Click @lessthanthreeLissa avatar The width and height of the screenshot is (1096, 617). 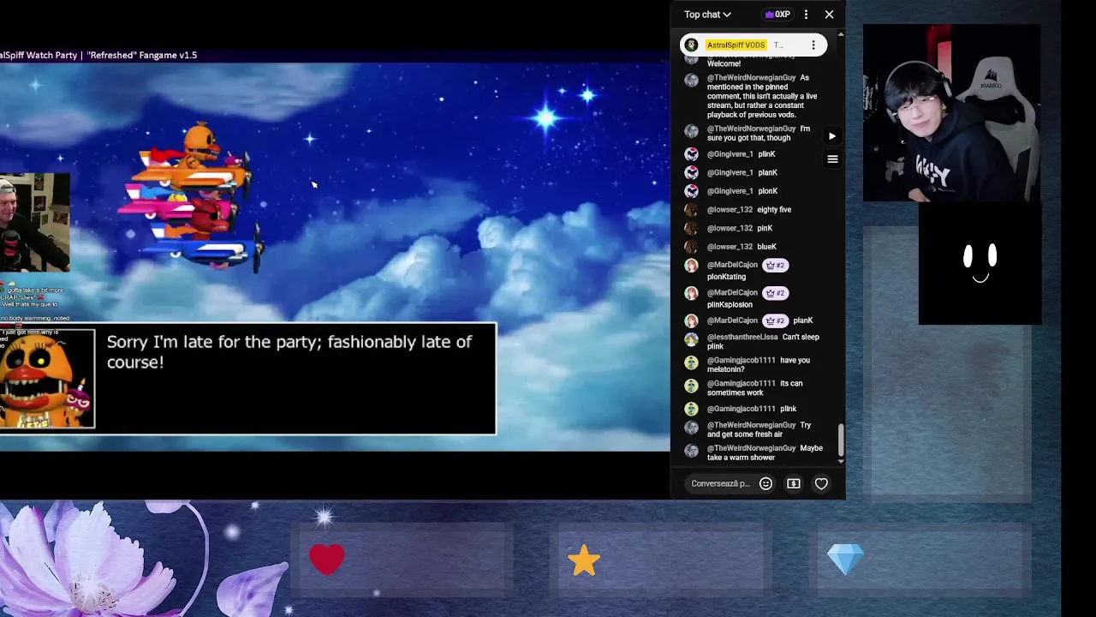(692, 339)
